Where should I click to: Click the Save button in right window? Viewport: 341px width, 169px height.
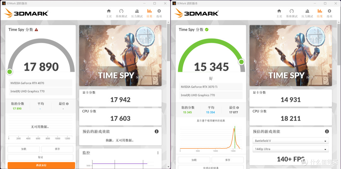point(228,160)
